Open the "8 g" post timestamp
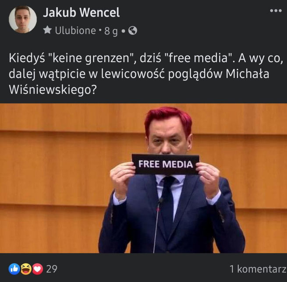This screenshot has width=287, height=282. (111, 31)
